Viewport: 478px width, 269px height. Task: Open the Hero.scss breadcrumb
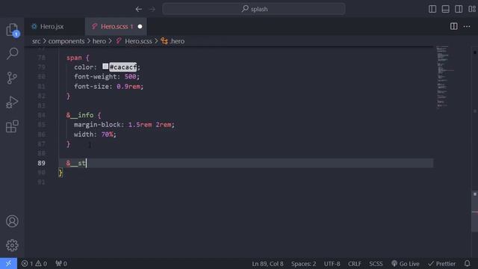point(138,41)
